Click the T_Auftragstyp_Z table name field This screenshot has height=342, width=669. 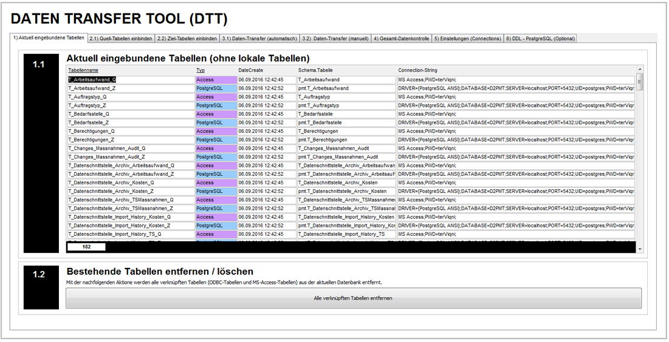pos(130,106)
